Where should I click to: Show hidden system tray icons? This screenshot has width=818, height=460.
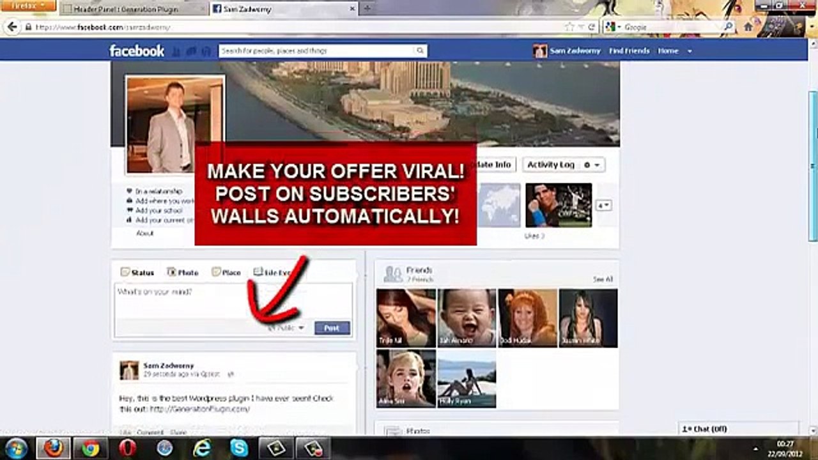pos(755,448)
